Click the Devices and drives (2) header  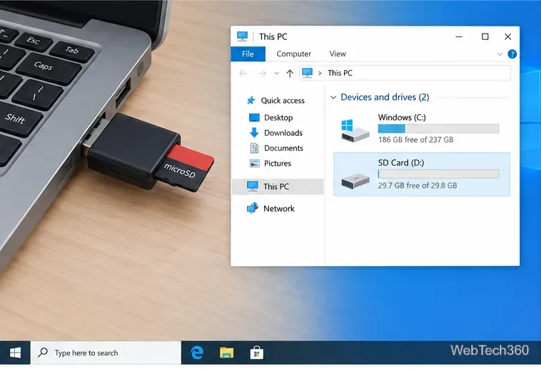[385, 97]
